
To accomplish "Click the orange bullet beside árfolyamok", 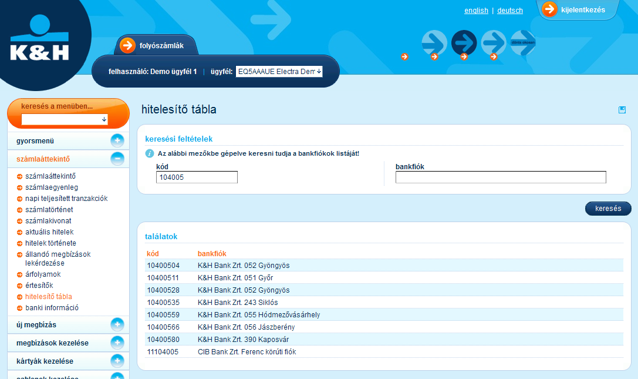I will [19, 274].
